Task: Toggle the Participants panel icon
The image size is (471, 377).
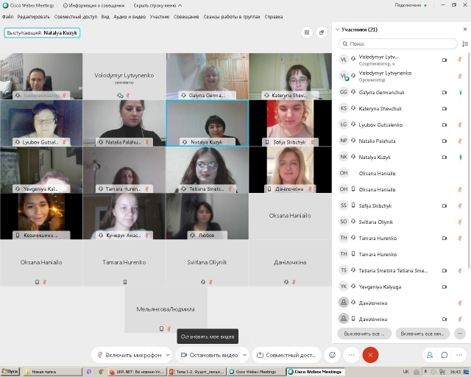Action: [x=430, y=355]
